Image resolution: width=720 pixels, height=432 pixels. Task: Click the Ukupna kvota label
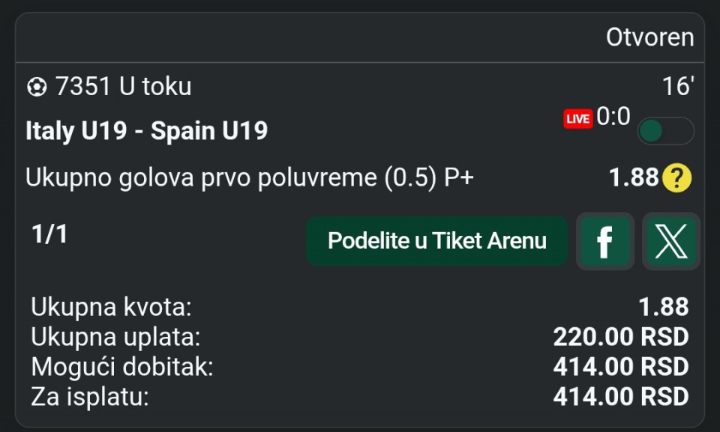111,307
